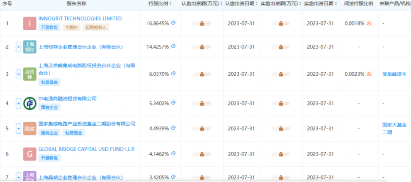411x182 pixels.
Task: Select the 0.0018% indirect shareholding value
Action: pos(354,23)
